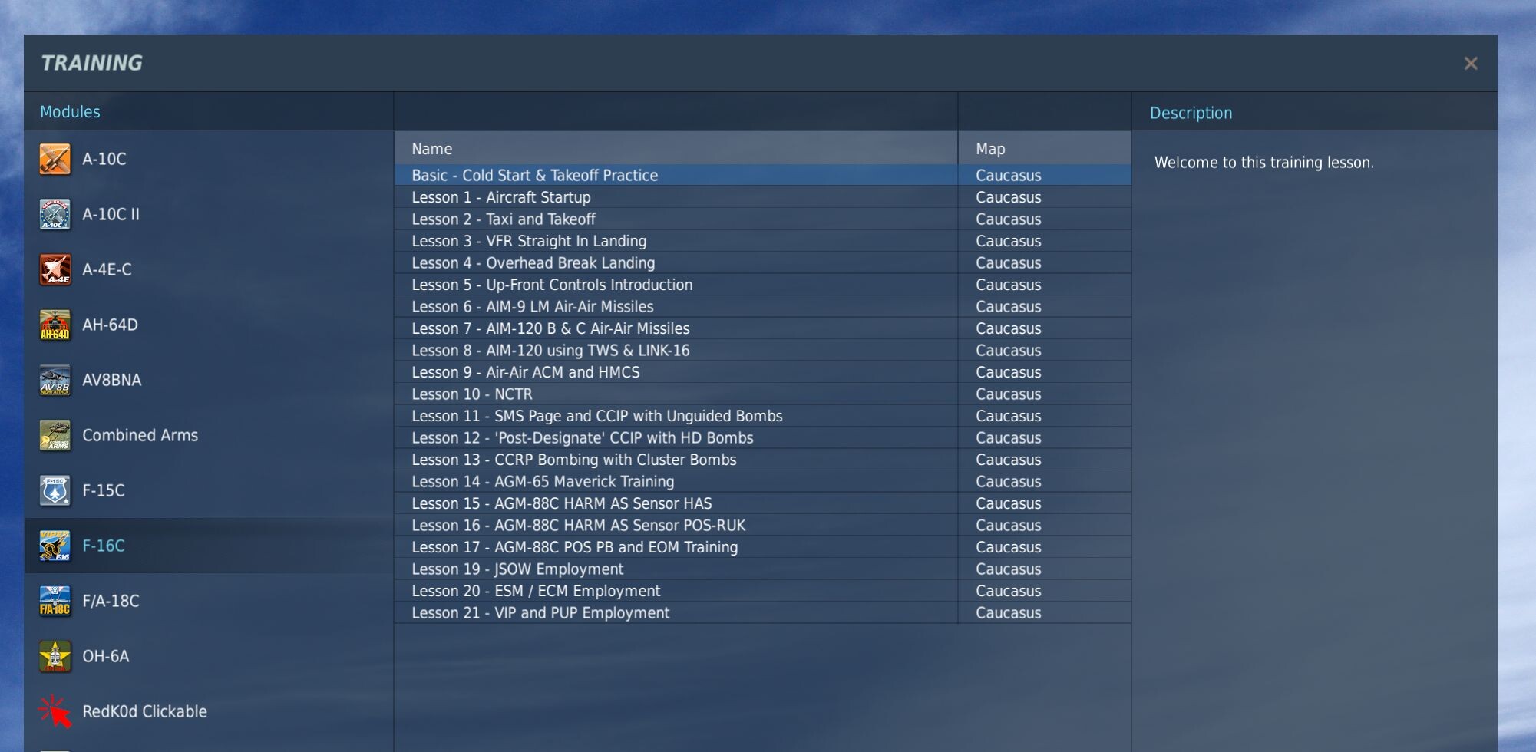The width and height of the screenshot is (1536, 752).
Task: Select the highlighted F-16C module label
Action: point(104,546)
